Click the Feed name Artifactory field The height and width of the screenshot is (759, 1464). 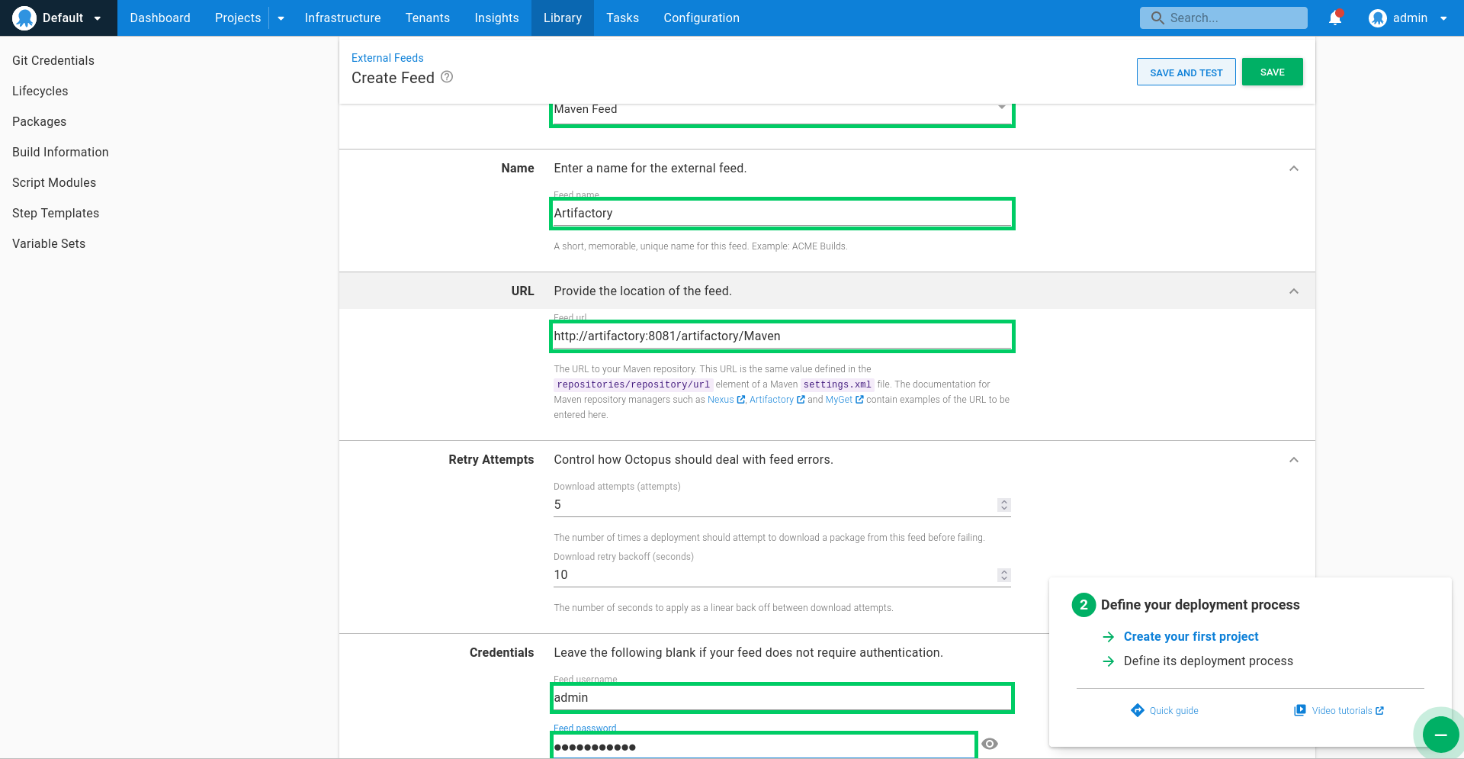782,214
